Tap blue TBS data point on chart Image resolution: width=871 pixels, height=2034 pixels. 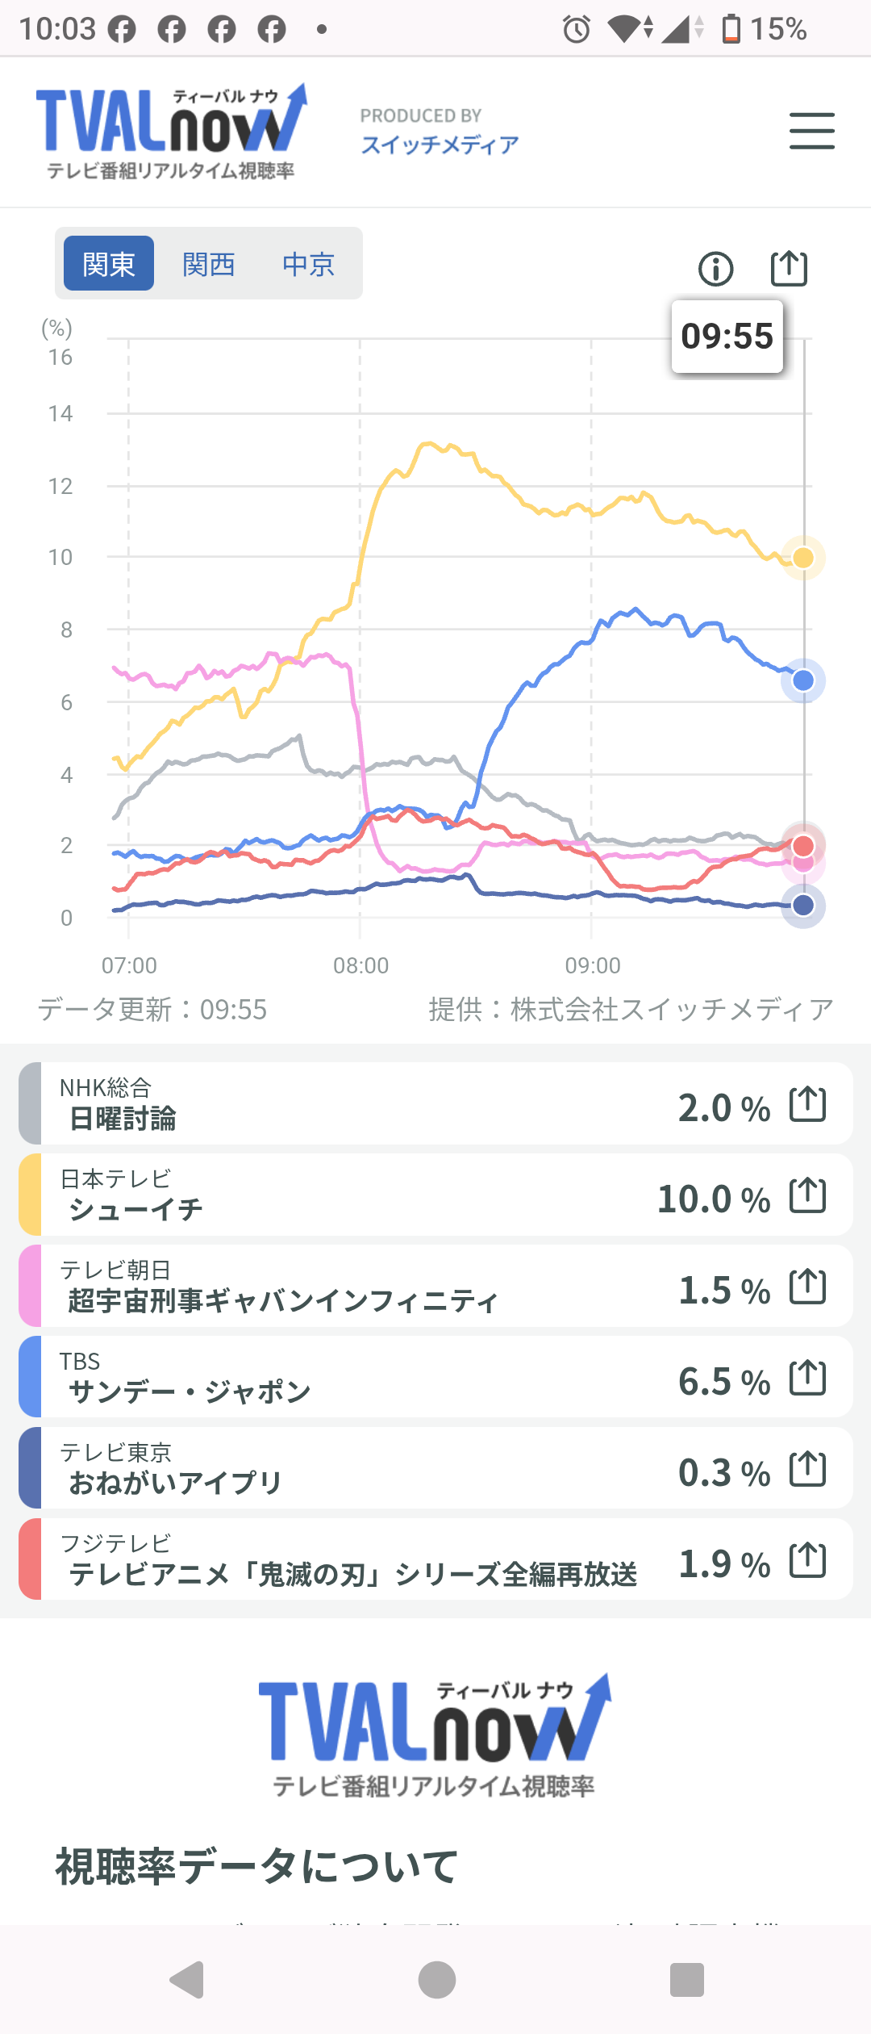pyautogui.click(x=803, y=681)
